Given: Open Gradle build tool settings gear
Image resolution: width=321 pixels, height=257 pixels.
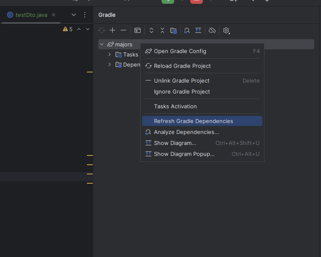Looking at the screenshot, I should pyautogui.click(x=226, y=30).
